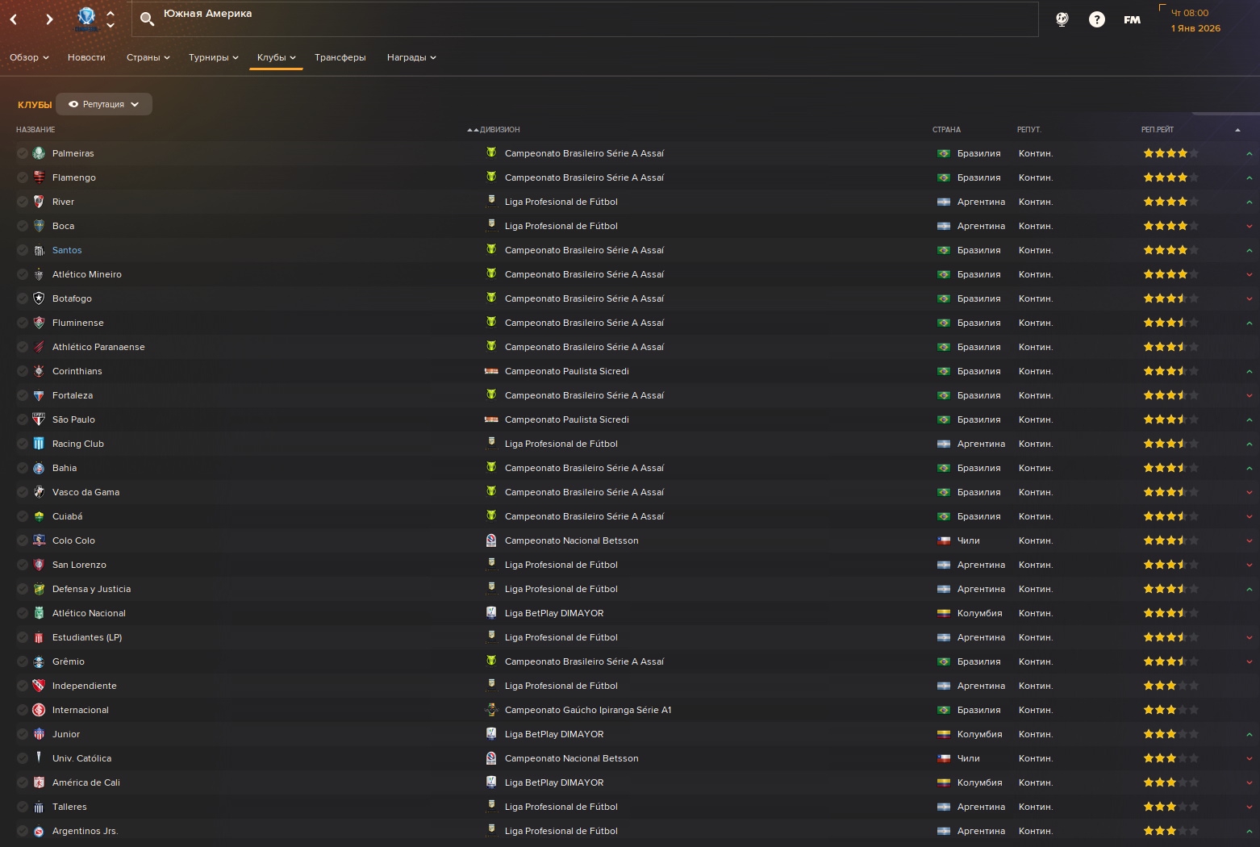Click Campeonato Gaúcho Ipiranga Série A1 division
This screenshot has width=1260, height=847.
pyautogui.click(x=588, y=710)
